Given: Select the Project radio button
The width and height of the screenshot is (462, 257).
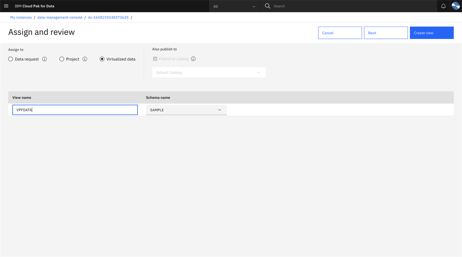Looking at the screenshot, I should click(x=62, y=59).
